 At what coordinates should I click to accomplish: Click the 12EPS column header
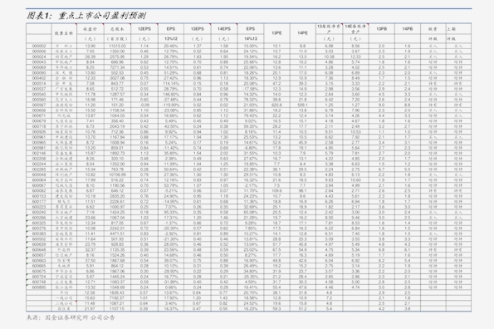click(144, 29)
